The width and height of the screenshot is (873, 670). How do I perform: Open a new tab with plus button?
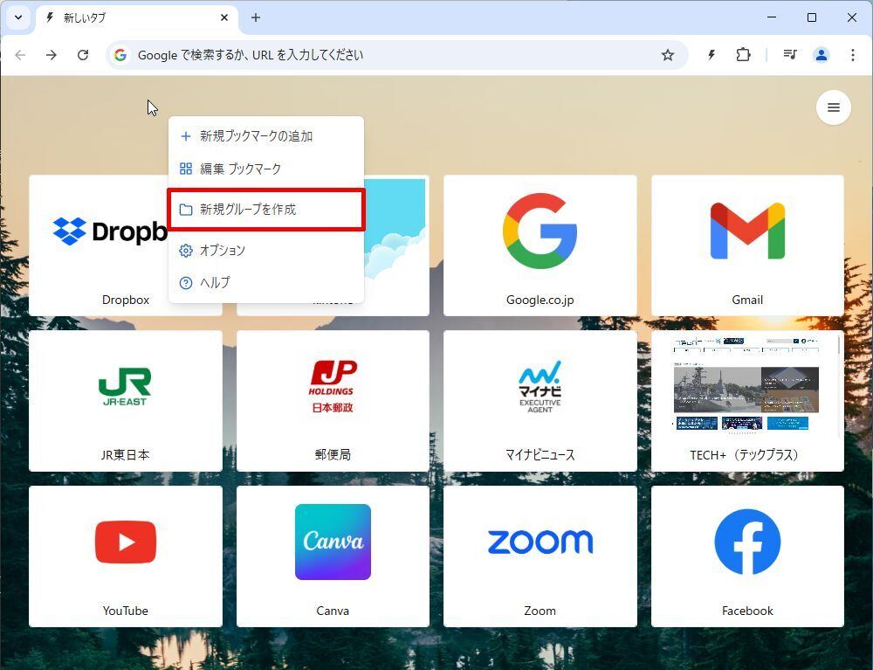(256, 17)
